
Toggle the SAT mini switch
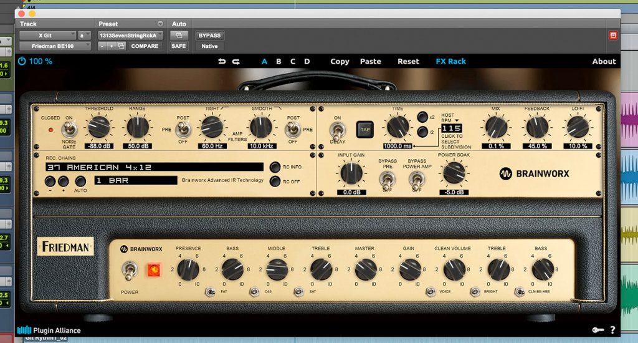(298, 292)
